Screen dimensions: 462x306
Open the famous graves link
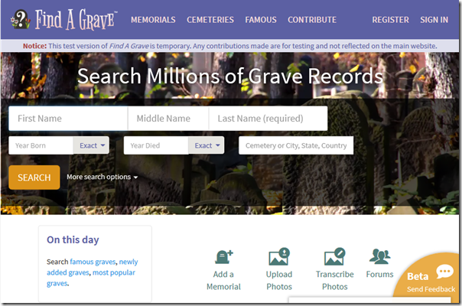[x=93, y=262]
